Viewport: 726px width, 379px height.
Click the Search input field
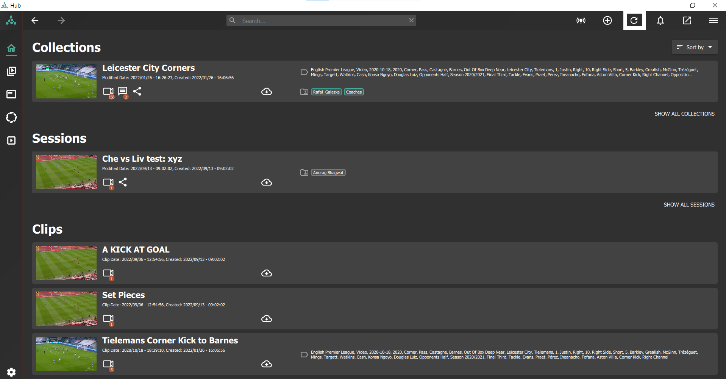pos(321,20)
